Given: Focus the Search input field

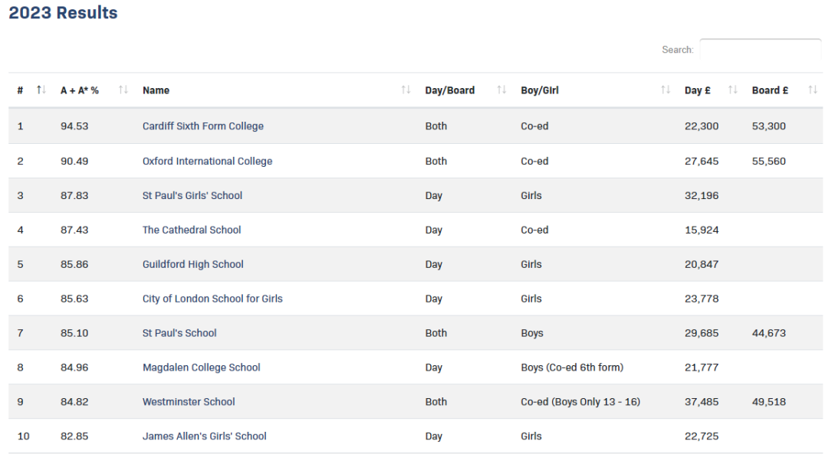Looking at the screenshot, I should 761,50.
